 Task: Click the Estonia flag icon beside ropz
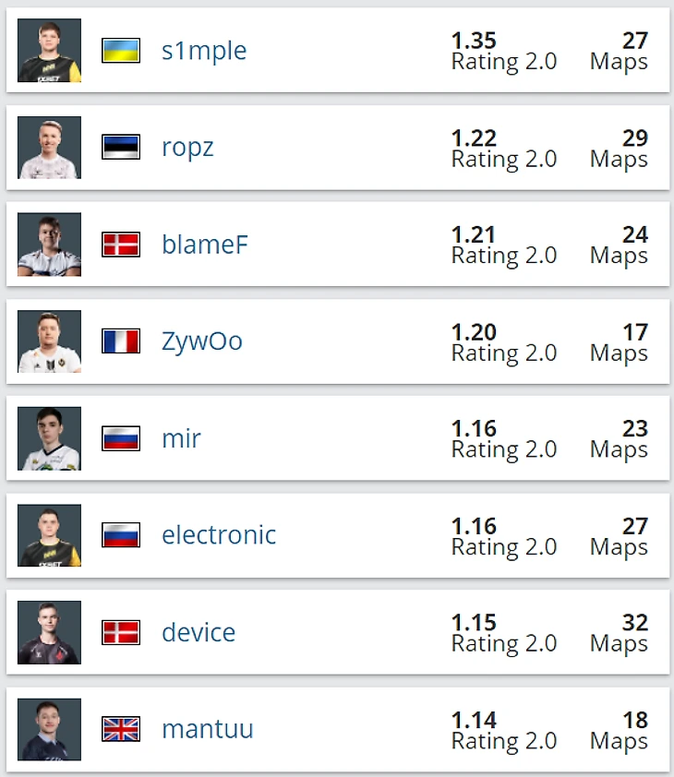[x=121, y=147]
